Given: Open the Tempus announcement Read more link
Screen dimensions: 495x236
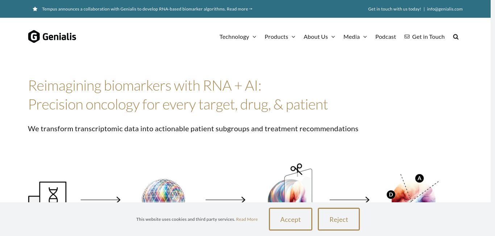Looking at the screenshot, I should 240,9.
